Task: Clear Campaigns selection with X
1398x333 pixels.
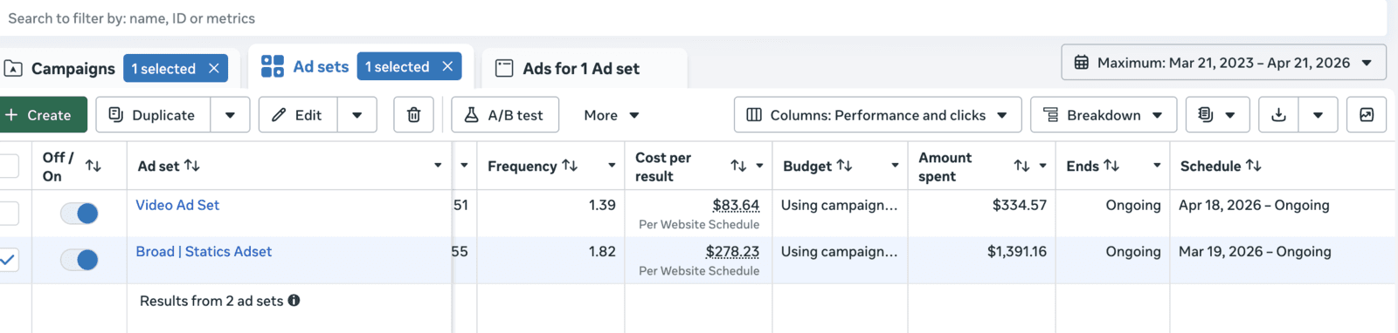Action: click(214, 68)
